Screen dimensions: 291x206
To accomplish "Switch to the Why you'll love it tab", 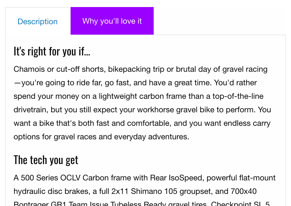I will [x=112, y=21].
